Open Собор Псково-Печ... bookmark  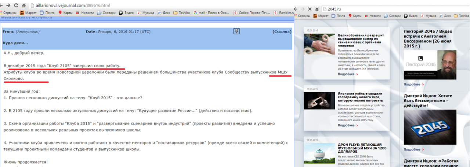coord(251,12)
